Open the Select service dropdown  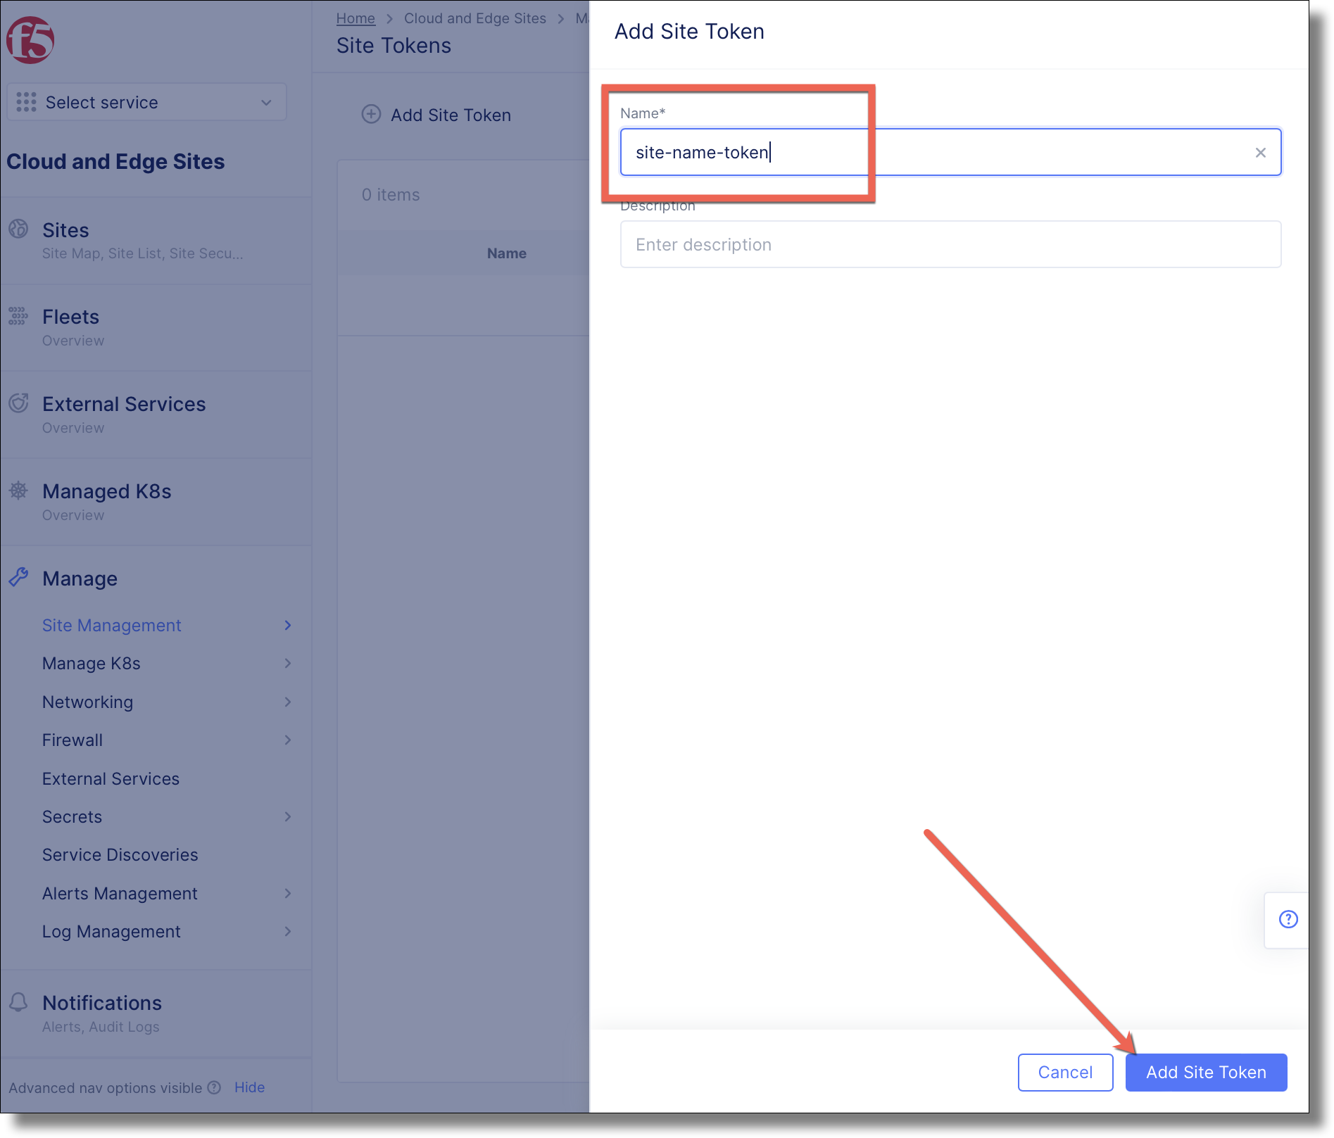146,103
